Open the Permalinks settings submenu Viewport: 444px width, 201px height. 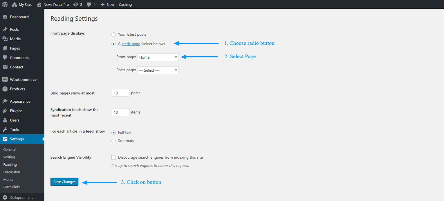tap(12, 187)
